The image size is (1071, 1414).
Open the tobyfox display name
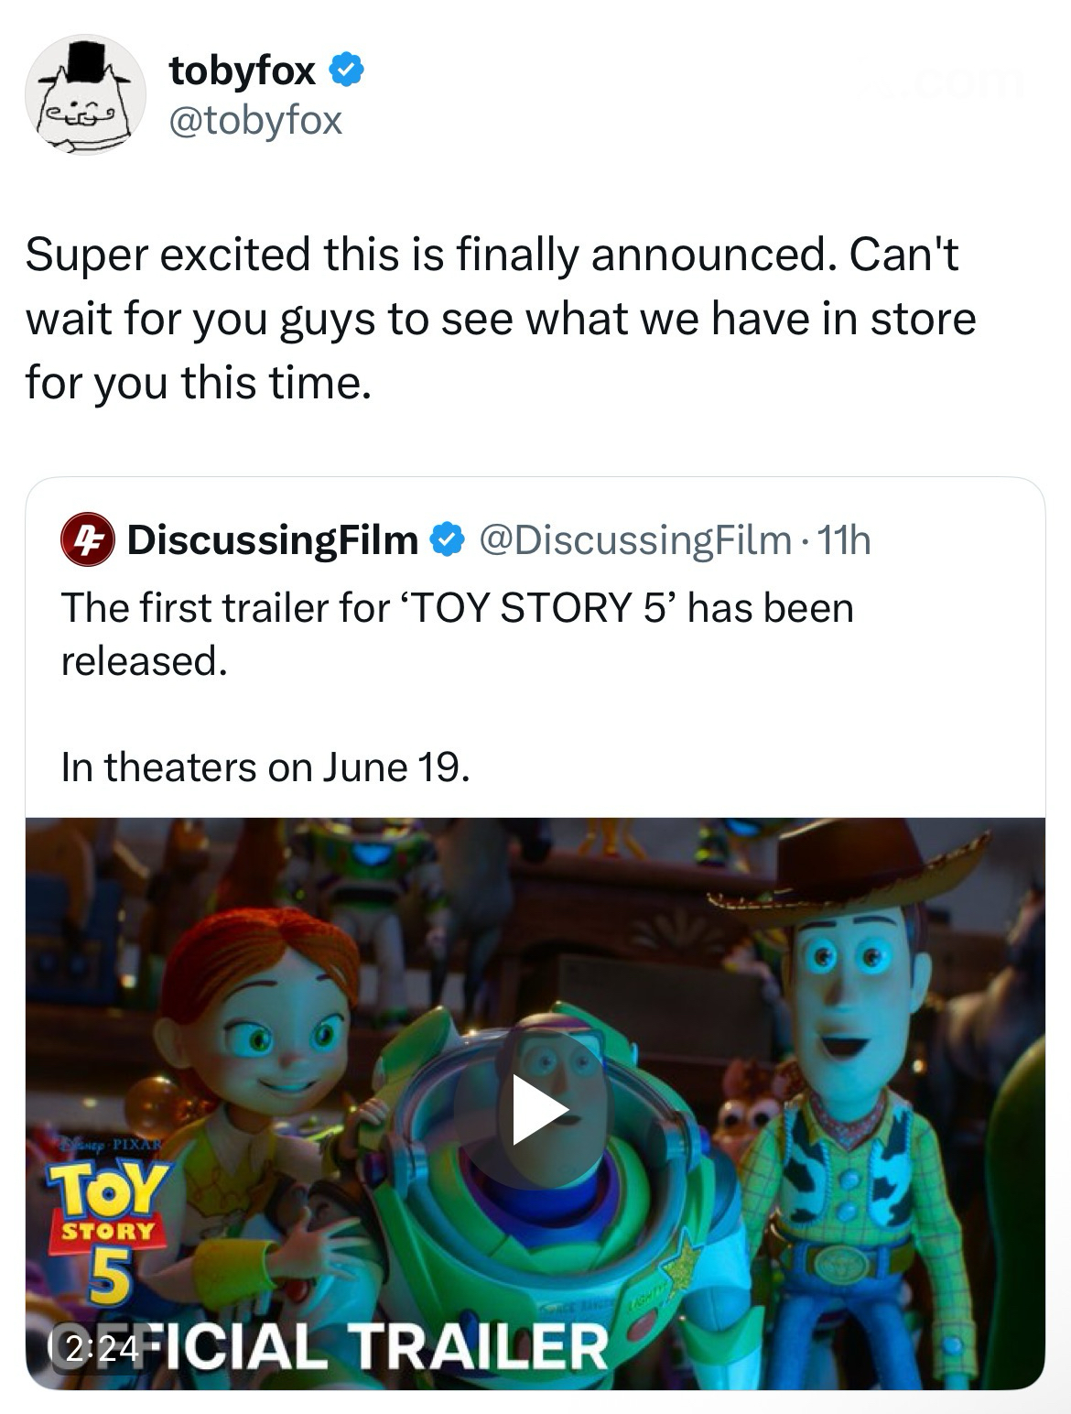(243, 70)
